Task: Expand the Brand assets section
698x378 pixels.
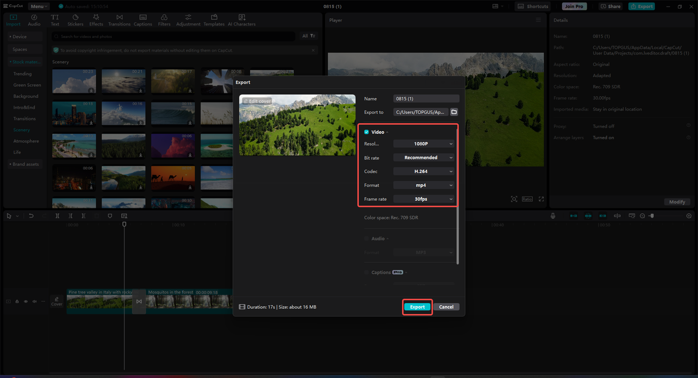Action: (x=26, y=164)
